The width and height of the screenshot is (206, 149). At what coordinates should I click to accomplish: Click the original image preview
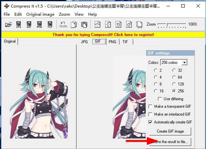(x=39, y=103)
